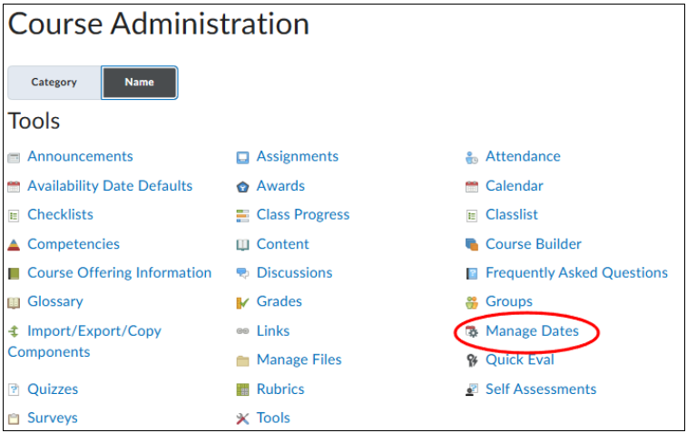Click the Import/Export/Copy arrows icon

(x=14, y=331)
